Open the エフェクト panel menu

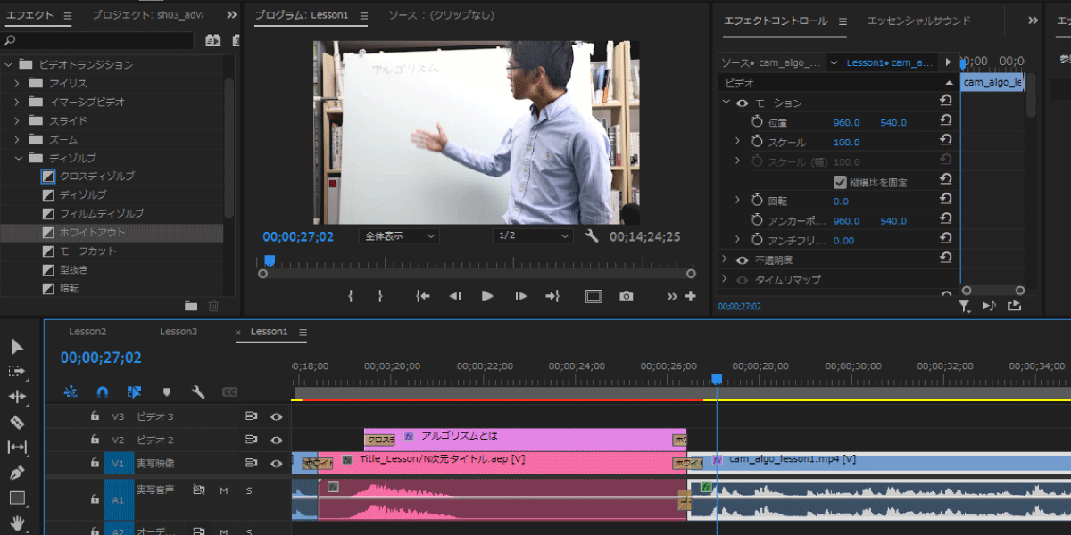click(69, 15)
